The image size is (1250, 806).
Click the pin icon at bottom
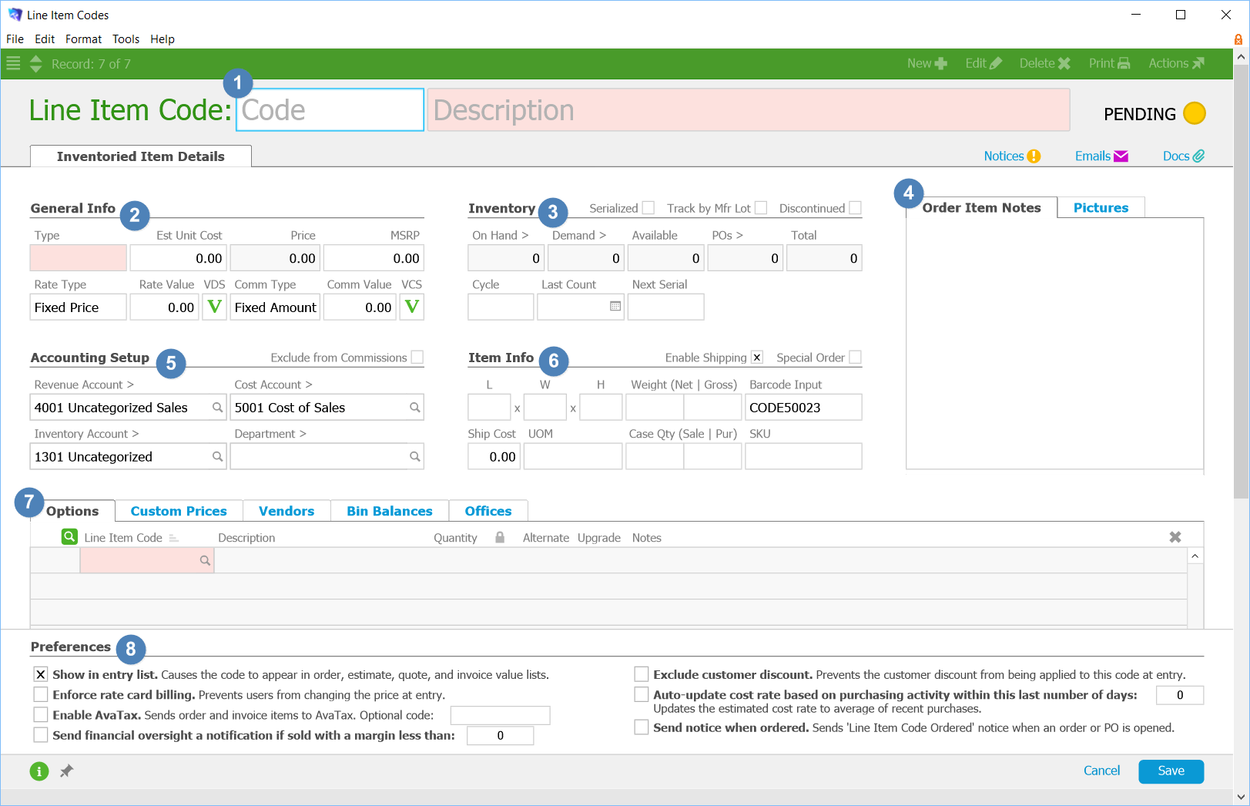tap(67, 771)
